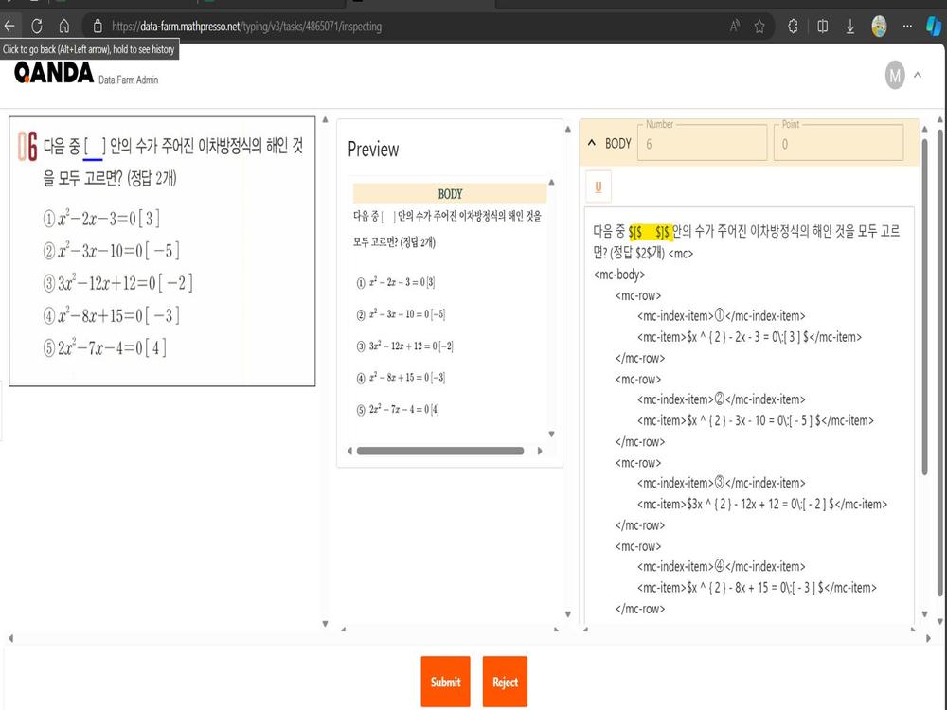The width and height of the screenshot is (947, 710).
Task: Click opening <mc-body> tag line in editor
Action: (619, 275)
